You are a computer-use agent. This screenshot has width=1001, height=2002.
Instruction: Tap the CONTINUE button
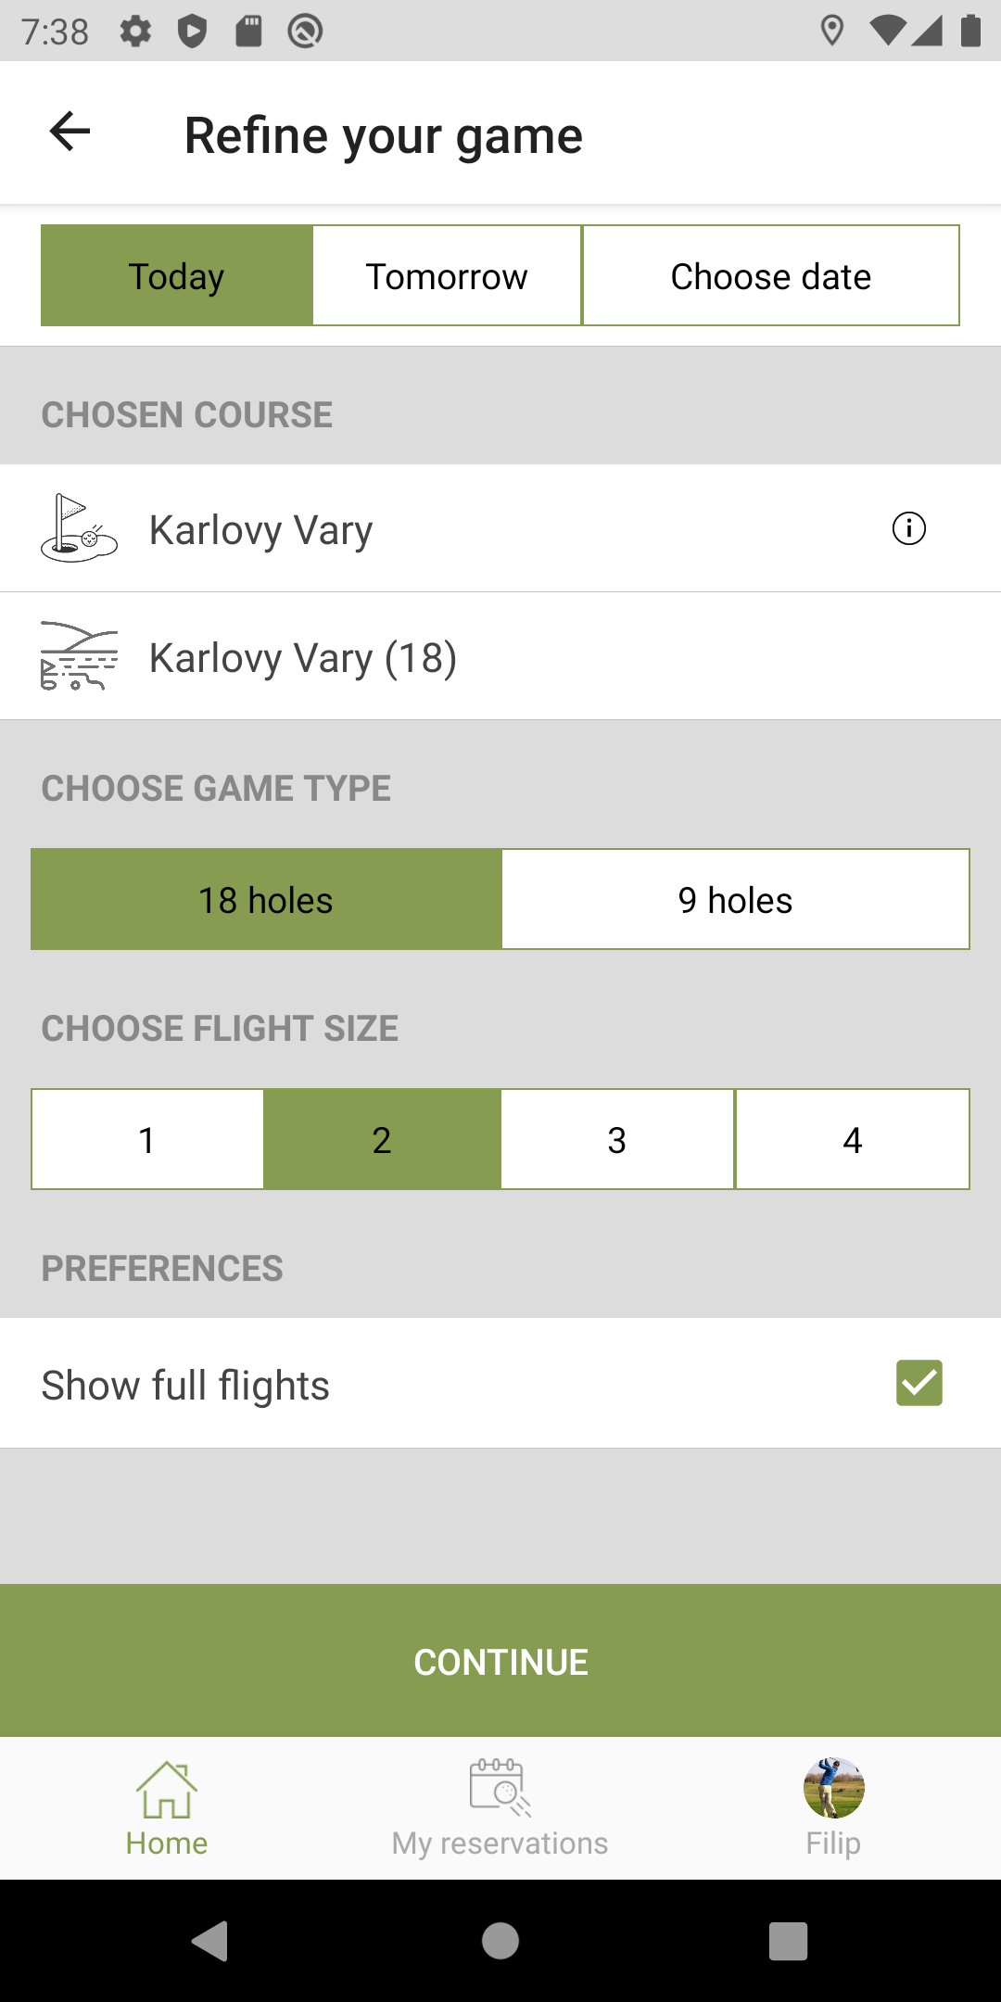[500, 1661]
